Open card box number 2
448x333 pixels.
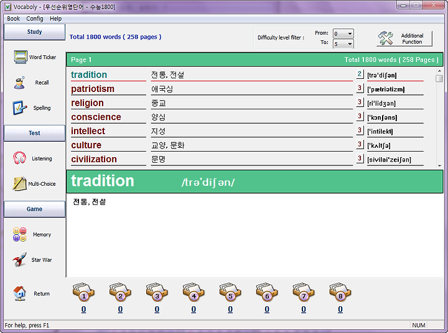[120, 292]
